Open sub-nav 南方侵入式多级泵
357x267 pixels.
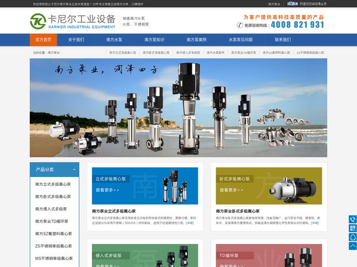[188, 53]
